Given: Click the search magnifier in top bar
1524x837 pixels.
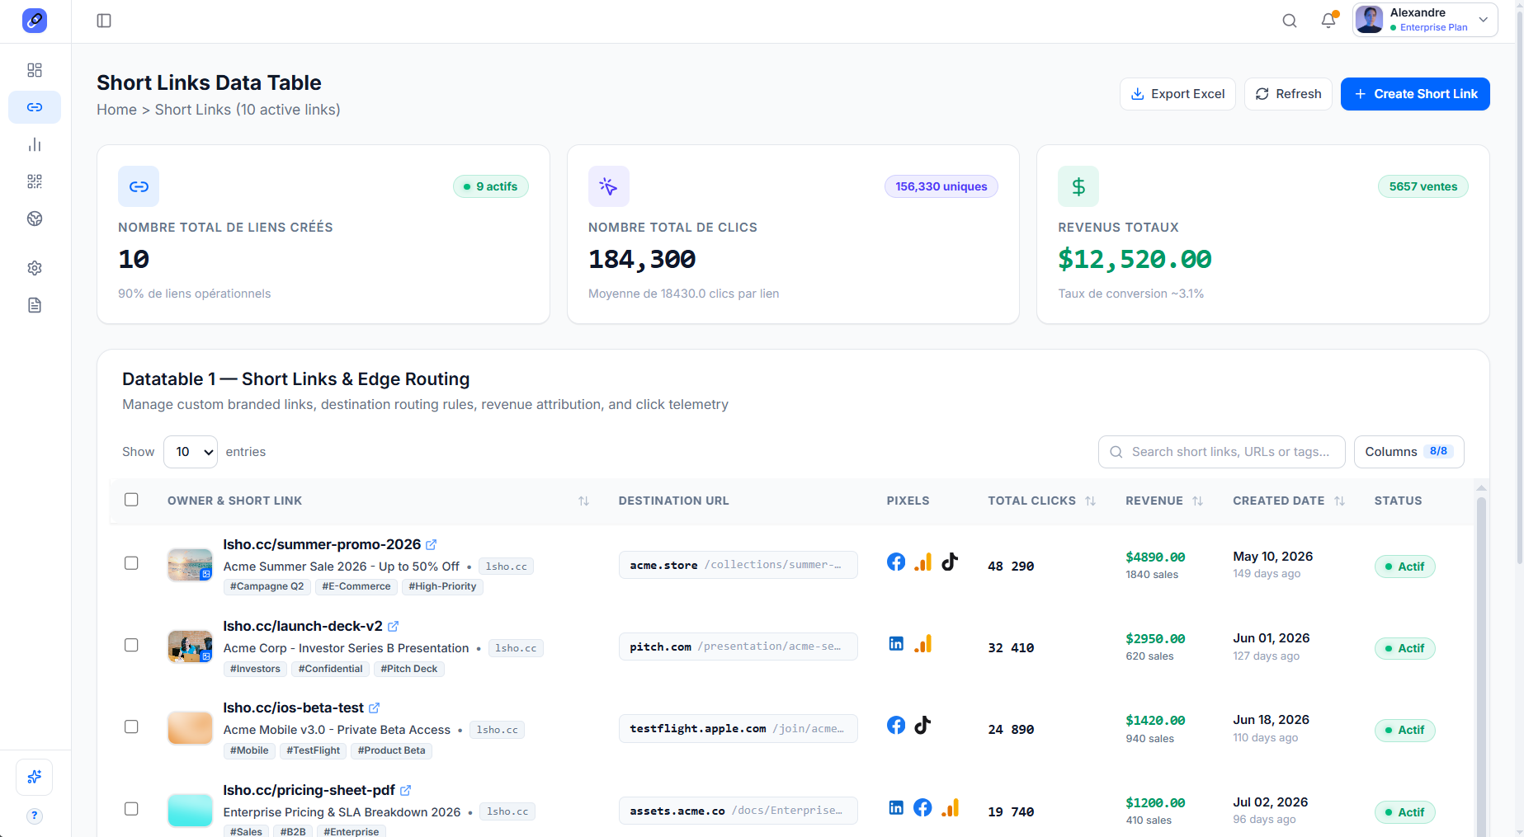Looking at the screenshot, I should point(1290,21).
